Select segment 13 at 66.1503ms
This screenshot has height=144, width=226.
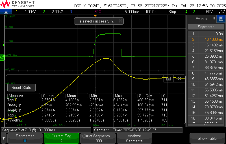[x=206, y=102]
